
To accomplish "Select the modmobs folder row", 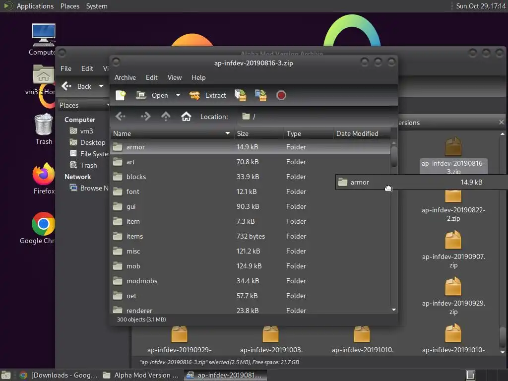I will (x=250, y=281).
